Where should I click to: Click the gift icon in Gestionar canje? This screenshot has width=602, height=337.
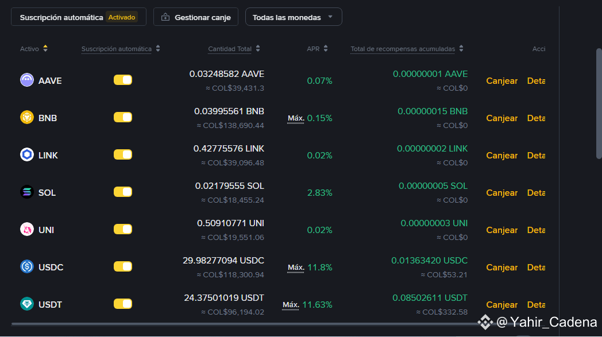(x=165, y=17)
